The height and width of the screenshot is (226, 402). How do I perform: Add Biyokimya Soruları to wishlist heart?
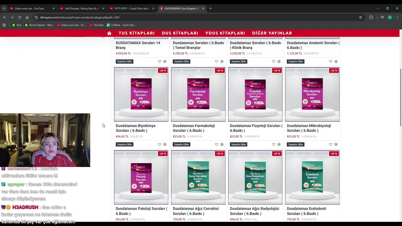click(160, 144)
